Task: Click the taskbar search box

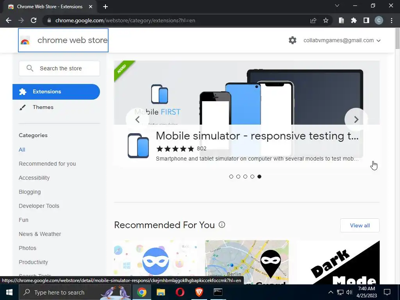Action: click(75, 292)
